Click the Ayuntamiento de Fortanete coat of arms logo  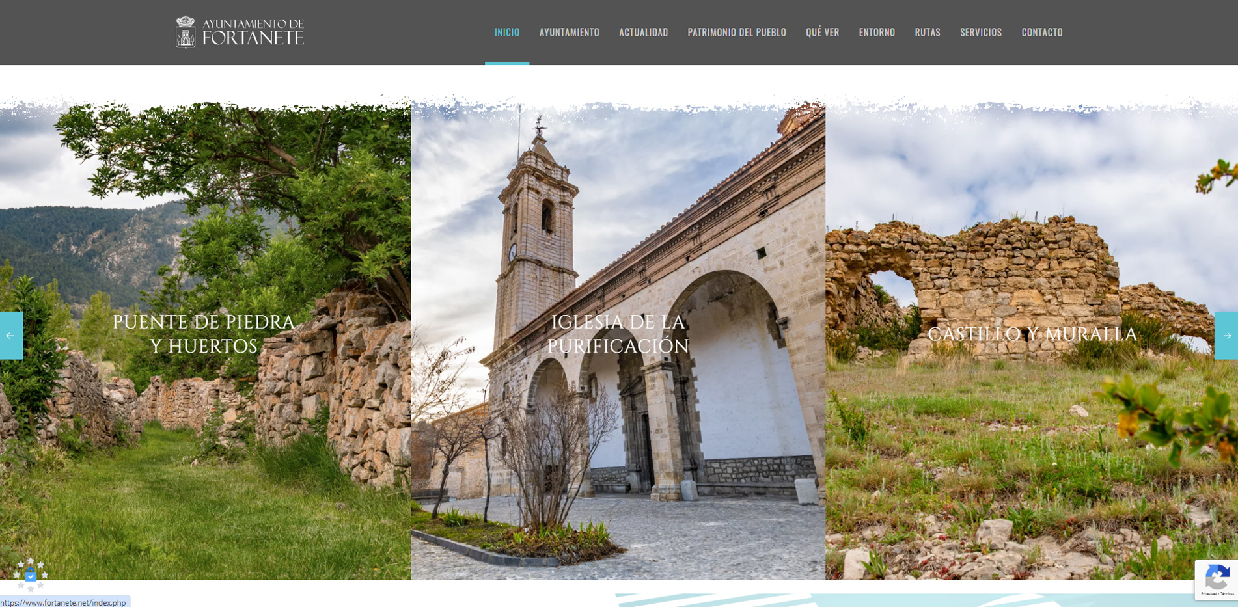pyautogui.click(x=187, y=30)
